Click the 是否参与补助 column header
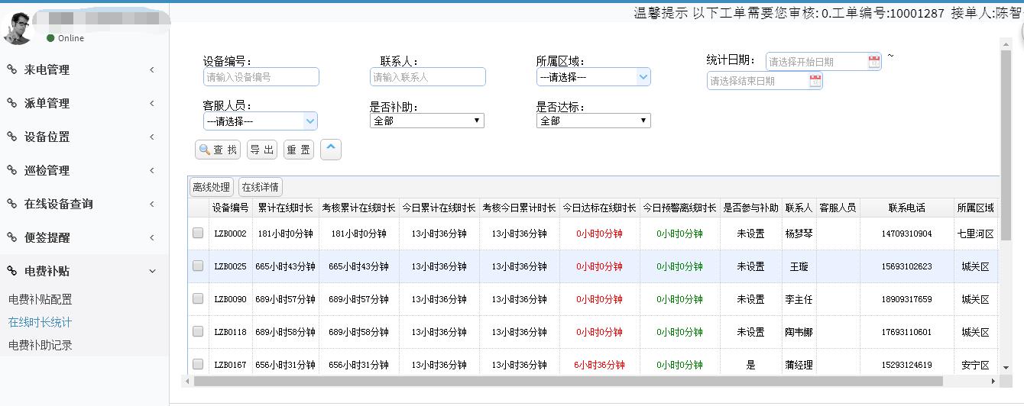 tap(750, 208)
